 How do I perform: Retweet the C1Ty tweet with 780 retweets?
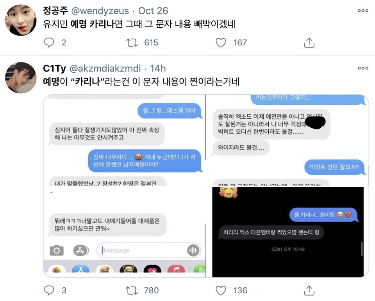(132, 290)
